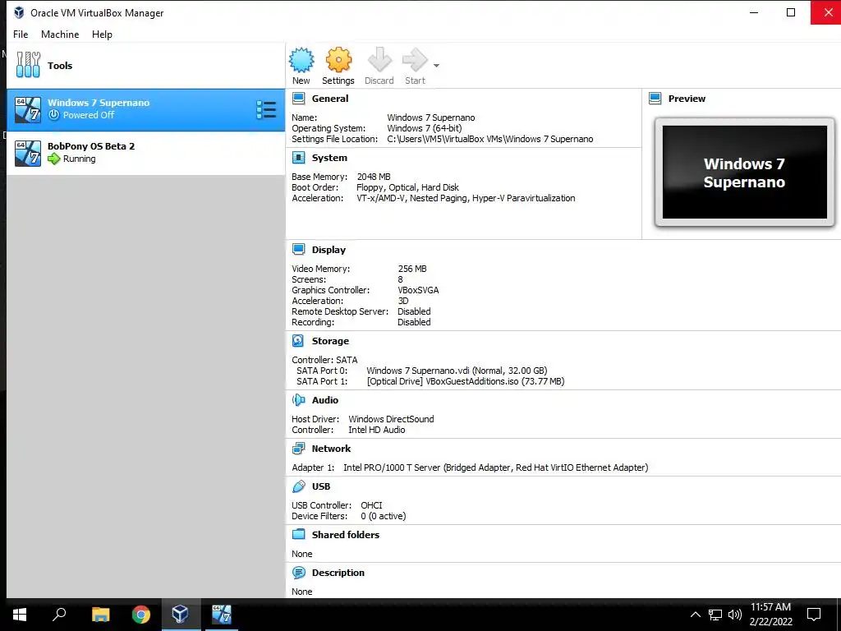841x631 pixels.
Task: Click the taskbar clock and date
Action: [770, 615]
